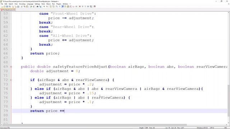Click the vertical scrollbar up arrow

point(229,13)
